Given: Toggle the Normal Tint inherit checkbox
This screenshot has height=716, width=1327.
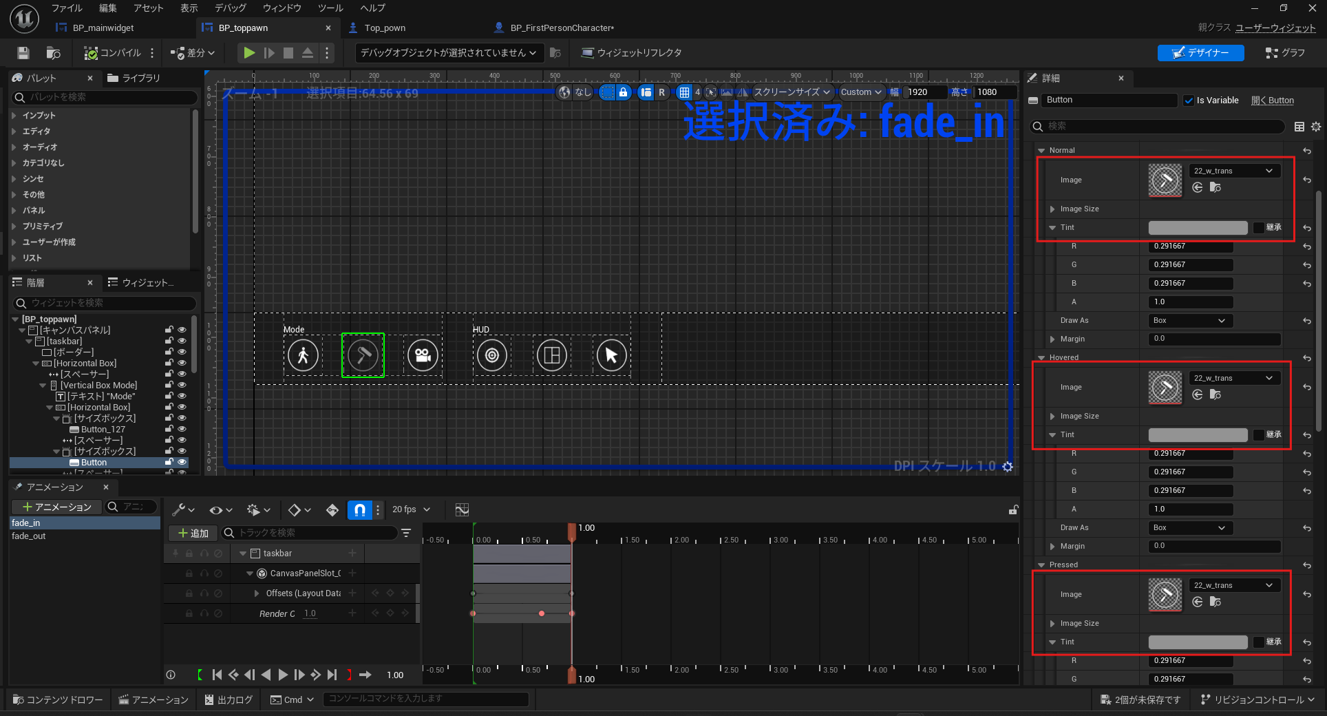Looking at the screenshot, I should pyautogui.click(x=1259, y=228).
